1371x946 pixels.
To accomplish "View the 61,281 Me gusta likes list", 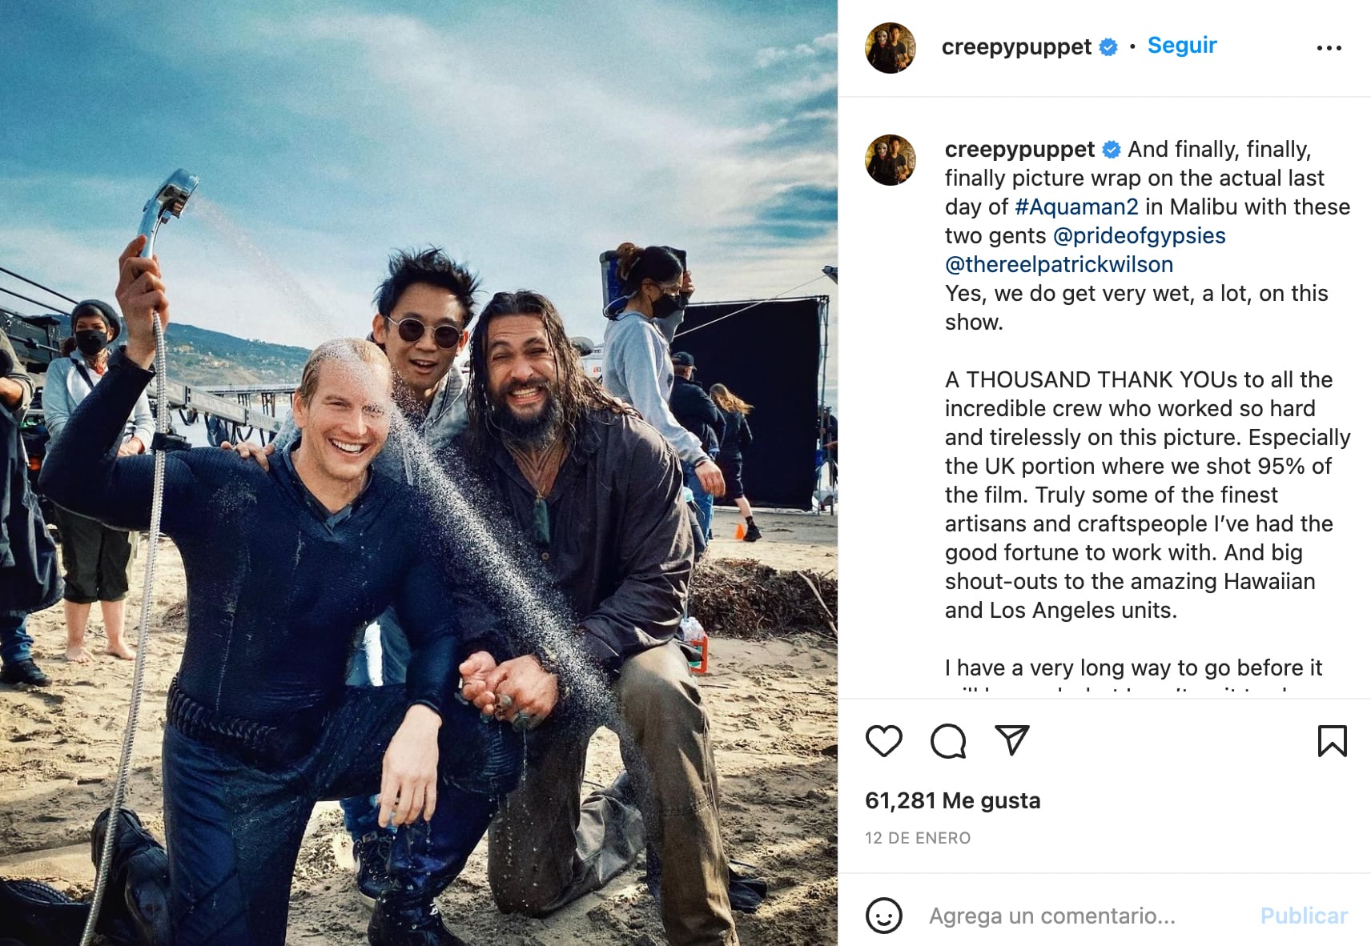I will (x=953, y=800).
